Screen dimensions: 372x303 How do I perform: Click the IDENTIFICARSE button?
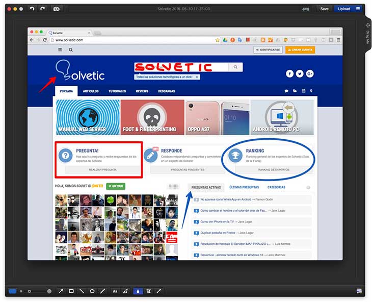coord(268,50)
